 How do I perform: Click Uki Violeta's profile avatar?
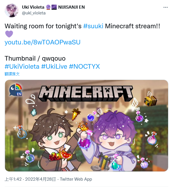tap(12, 10)
